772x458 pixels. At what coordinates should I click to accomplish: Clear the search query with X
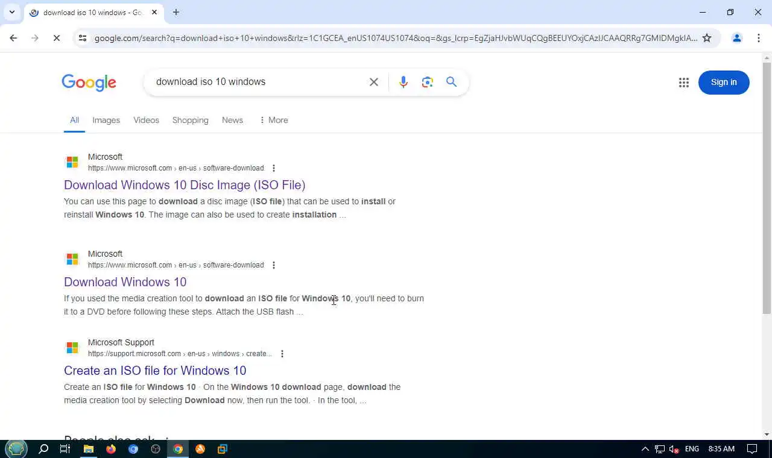(x=374, y=82)
